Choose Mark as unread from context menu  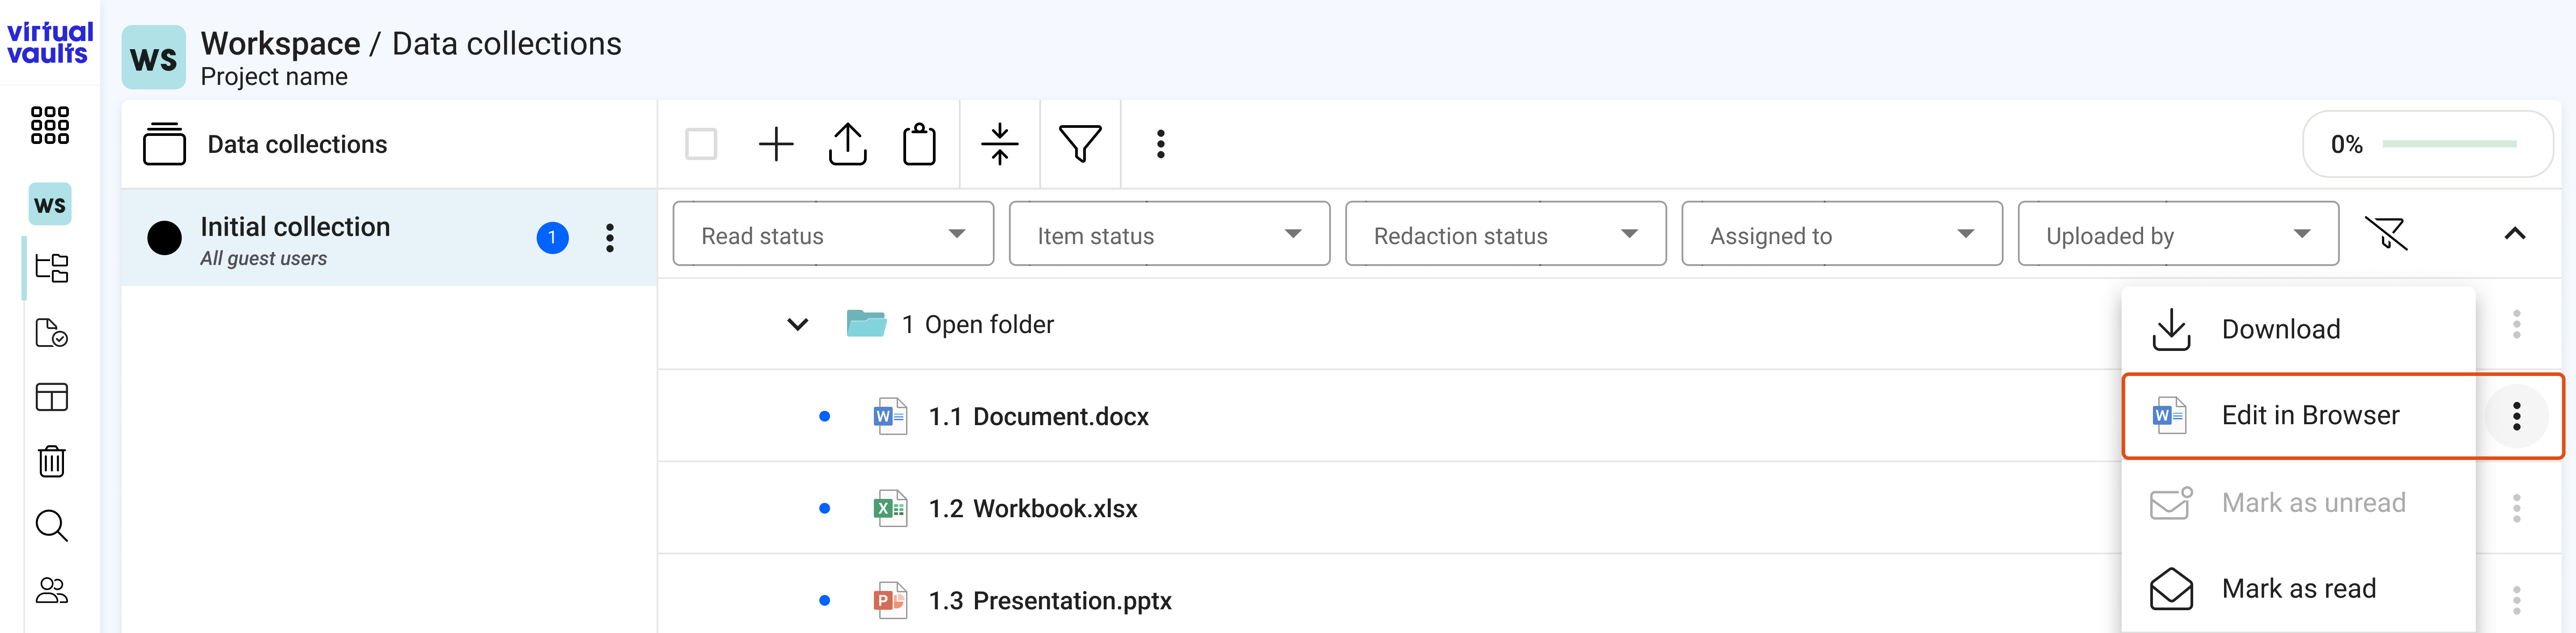[x=2298, y=503]
